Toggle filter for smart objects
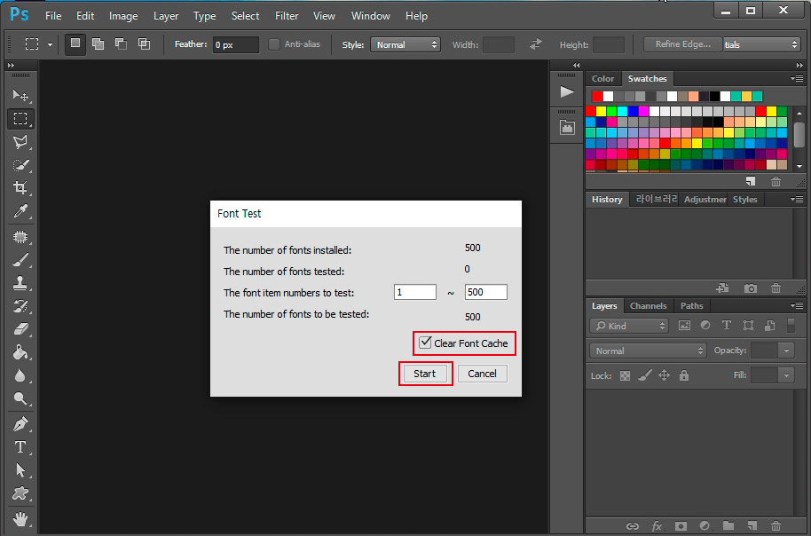 coord(769,326)
